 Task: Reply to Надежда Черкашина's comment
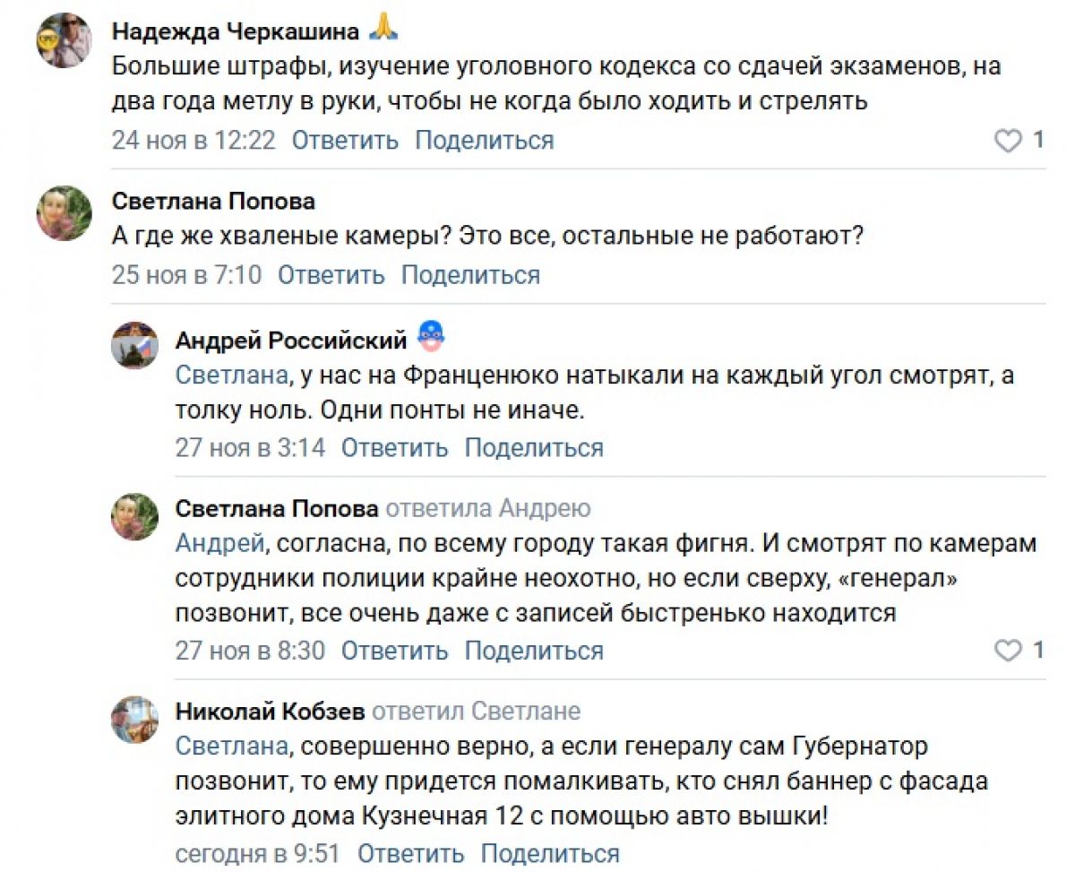point(345,141)
